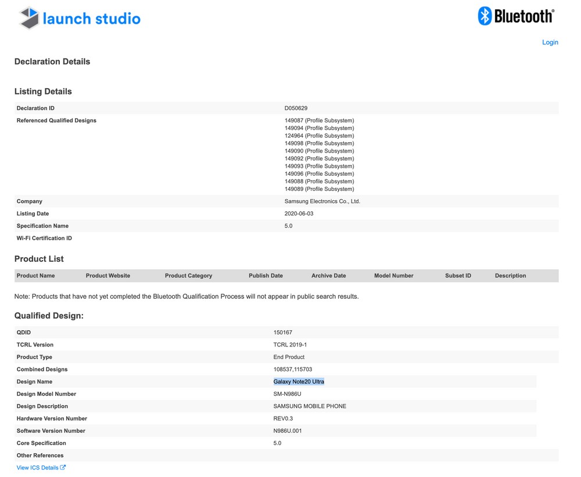The width and height of the screenshot is (581, 477).
Task: Click the Combined Designs value 108537,115703
Action: click(293, 370)
